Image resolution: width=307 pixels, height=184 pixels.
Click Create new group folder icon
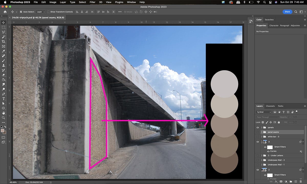click(x=291, y=181)
